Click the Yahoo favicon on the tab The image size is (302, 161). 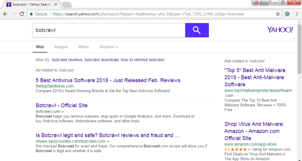click(9, 4)
